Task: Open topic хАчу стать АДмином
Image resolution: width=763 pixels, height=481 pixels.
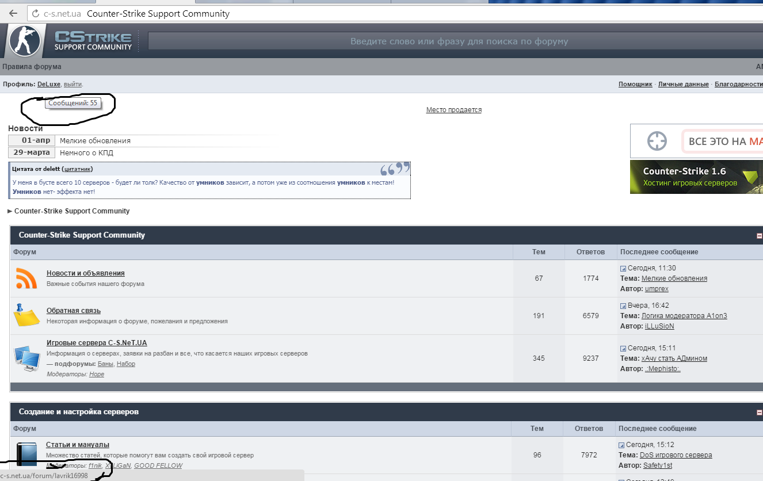Action: click(674, 358)
